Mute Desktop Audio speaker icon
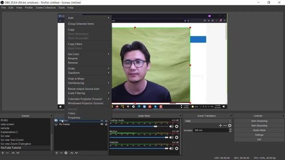285x160 pixels. pyautogui.click(x=171, y=126)
